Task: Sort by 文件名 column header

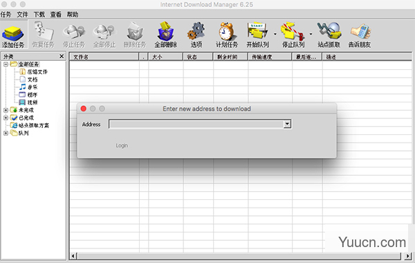Action: [x=104, y=57]
